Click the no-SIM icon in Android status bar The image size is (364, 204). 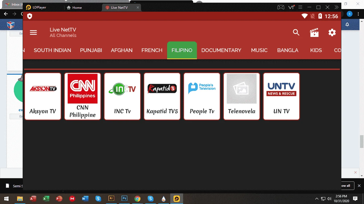click(313, 16)
